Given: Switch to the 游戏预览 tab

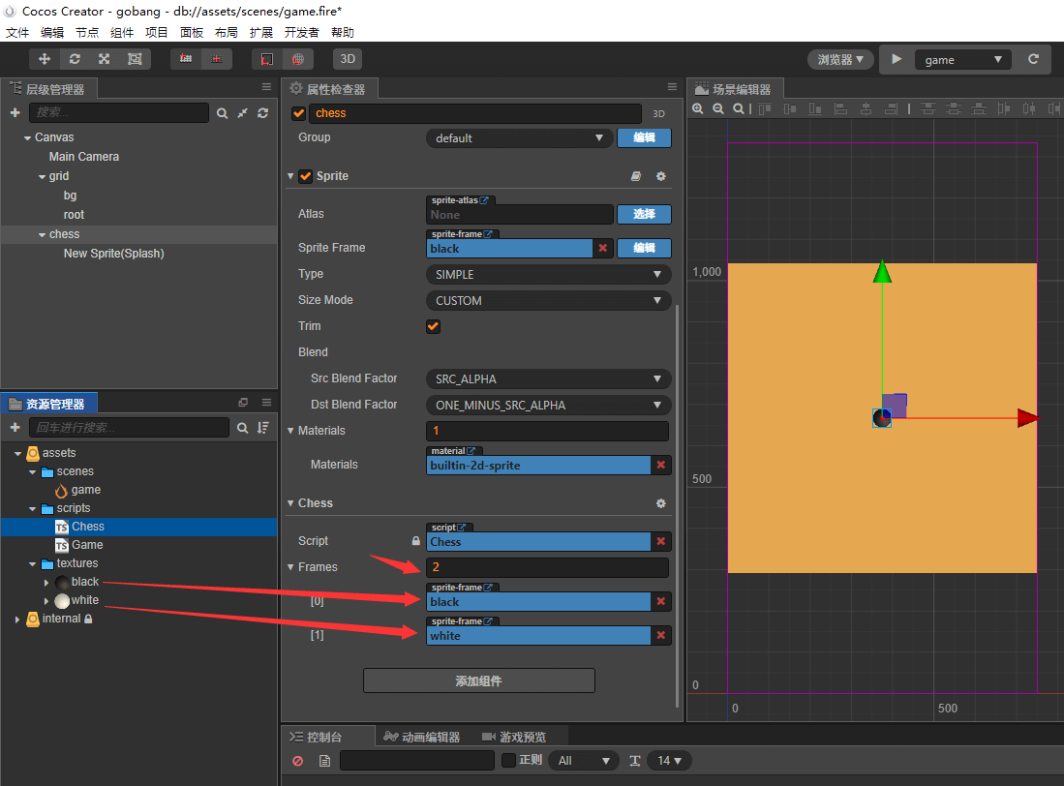Looking at the screenshot, I should pos(514,738).
